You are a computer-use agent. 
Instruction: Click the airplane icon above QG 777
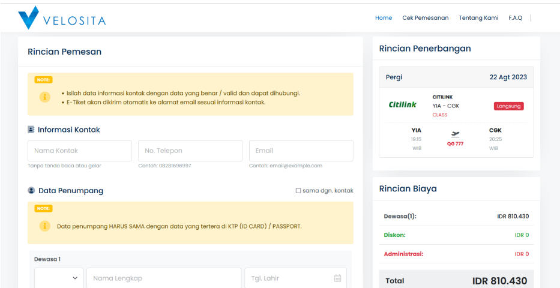point(455,134)
